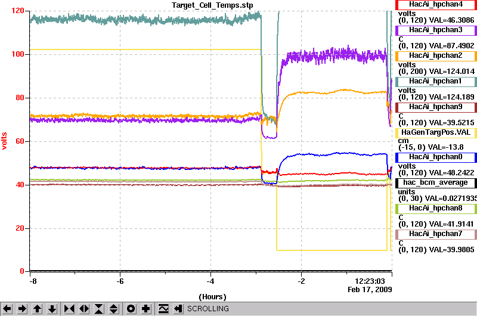Select the HacAi_hpchan1 teal legend entry
The width and height of the screenshot is (477, 316).
click(436, 81)
